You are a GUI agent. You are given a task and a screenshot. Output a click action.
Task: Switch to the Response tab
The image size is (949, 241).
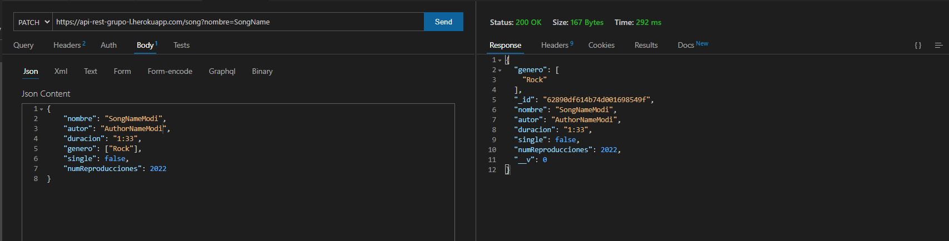point(505,45)
